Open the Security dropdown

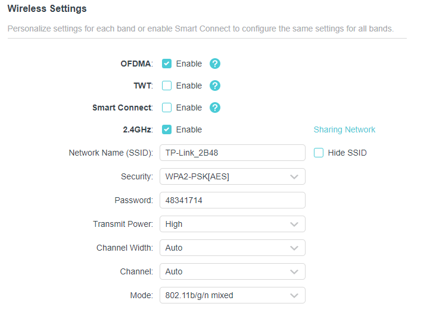232,176
